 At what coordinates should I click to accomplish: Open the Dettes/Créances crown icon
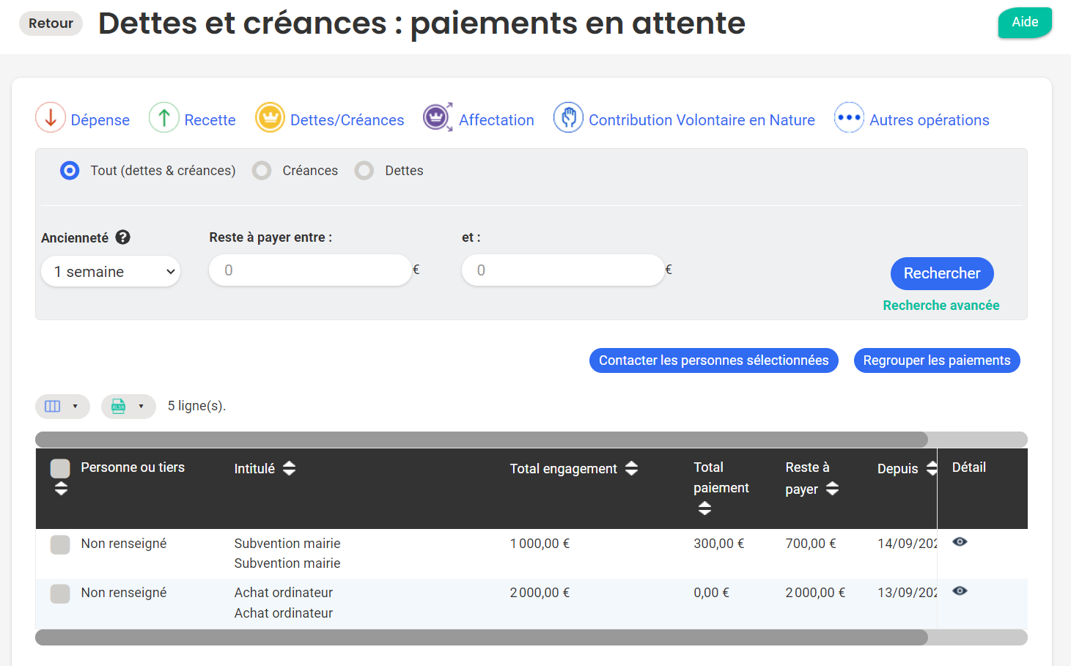pyautogui.click(x=270, y=118)
